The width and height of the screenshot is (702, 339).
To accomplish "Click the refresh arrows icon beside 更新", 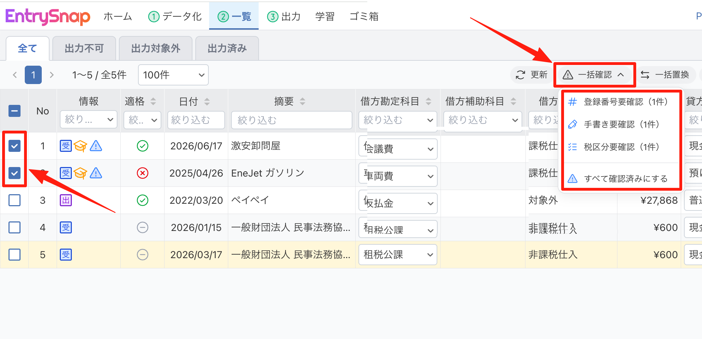I will tap(520, 75).
